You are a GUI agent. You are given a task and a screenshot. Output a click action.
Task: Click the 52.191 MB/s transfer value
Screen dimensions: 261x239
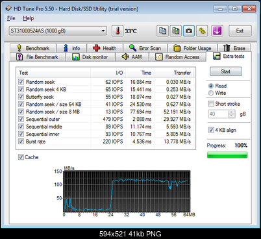pyautogui.click(x=177, y=112)
